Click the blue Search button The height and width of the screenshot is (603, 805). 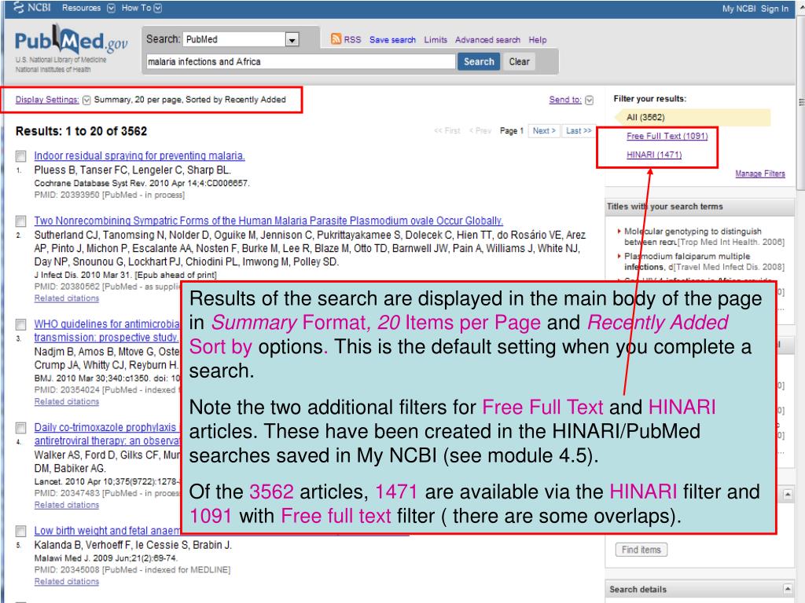pos(479,61)
